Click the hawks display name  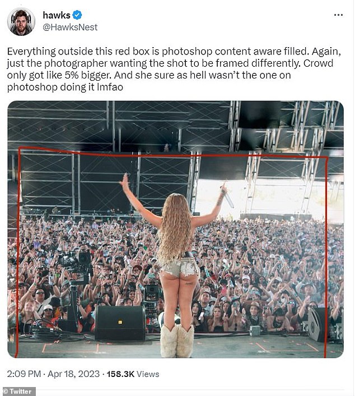point(57,15)
